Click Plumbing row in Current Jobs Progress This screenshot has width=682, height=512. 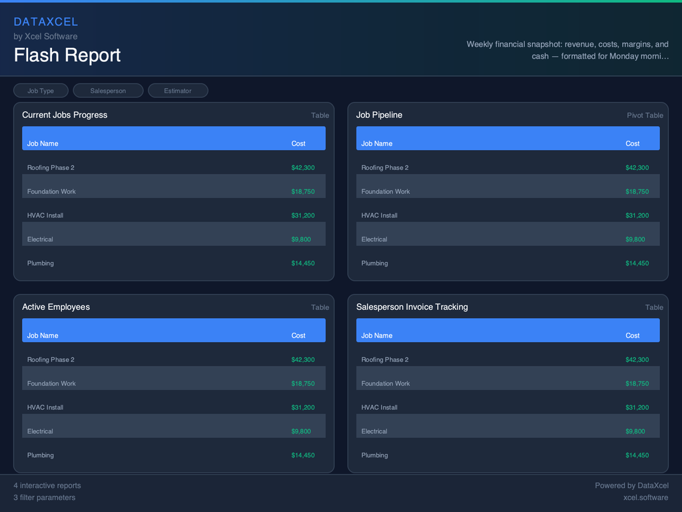point(41,263)
